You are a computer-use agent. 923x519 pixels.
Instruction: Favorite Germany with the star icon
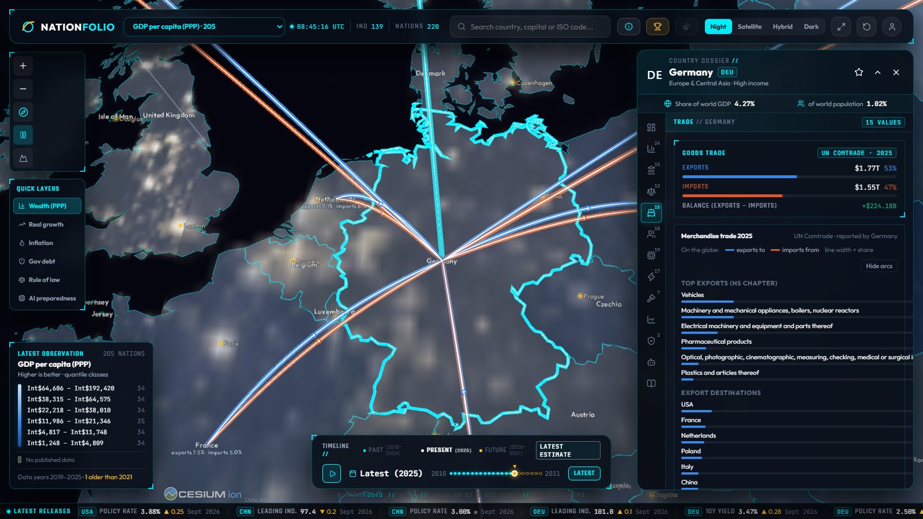tap(859, 72)
